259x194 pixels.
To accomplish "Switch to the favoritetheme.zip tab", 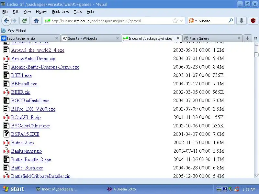I will (x=30, y=38).
